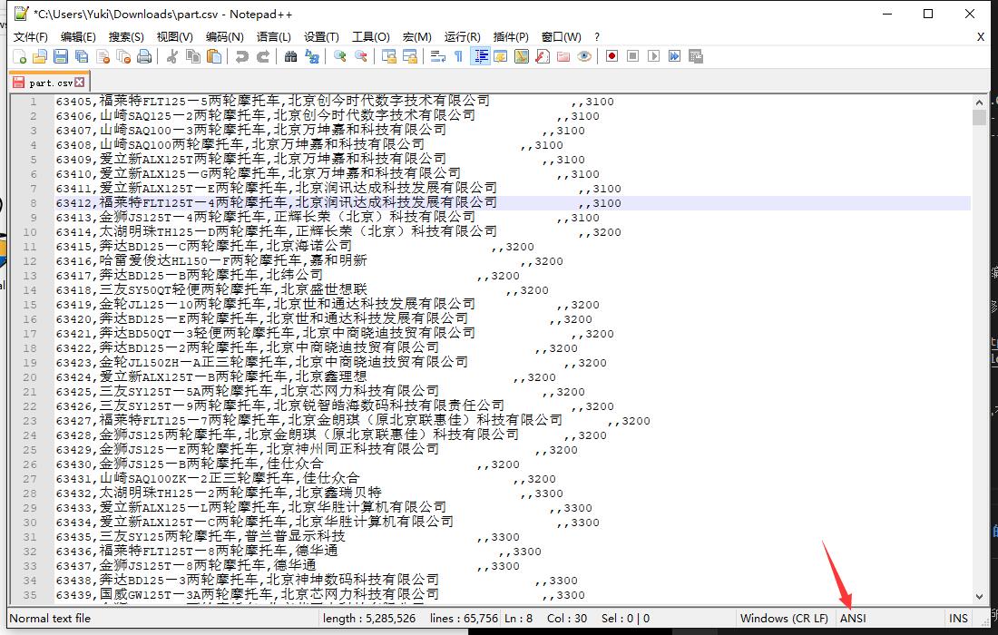Viewport: 998px width, 635px height.
Task: Select the part.csv document tab
Action: pos(50,82)
